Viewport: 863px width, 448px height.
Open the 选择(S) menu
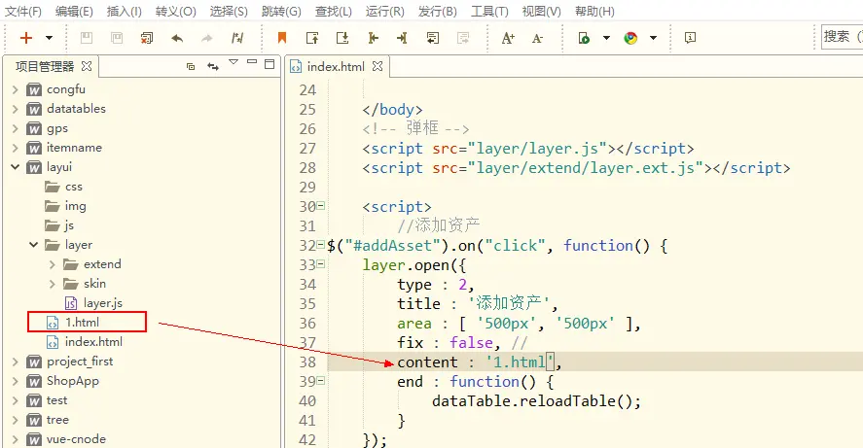(229, 11)
